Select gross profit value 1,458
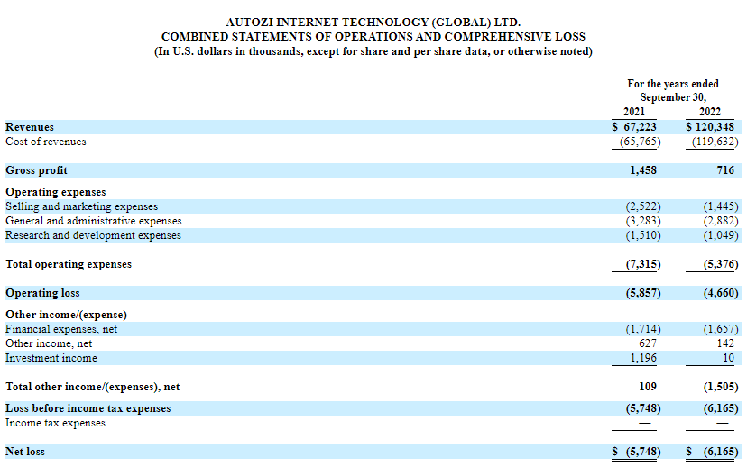Viewport: 747px width, 467px height. pyautogui.click(x=643, y=170)
